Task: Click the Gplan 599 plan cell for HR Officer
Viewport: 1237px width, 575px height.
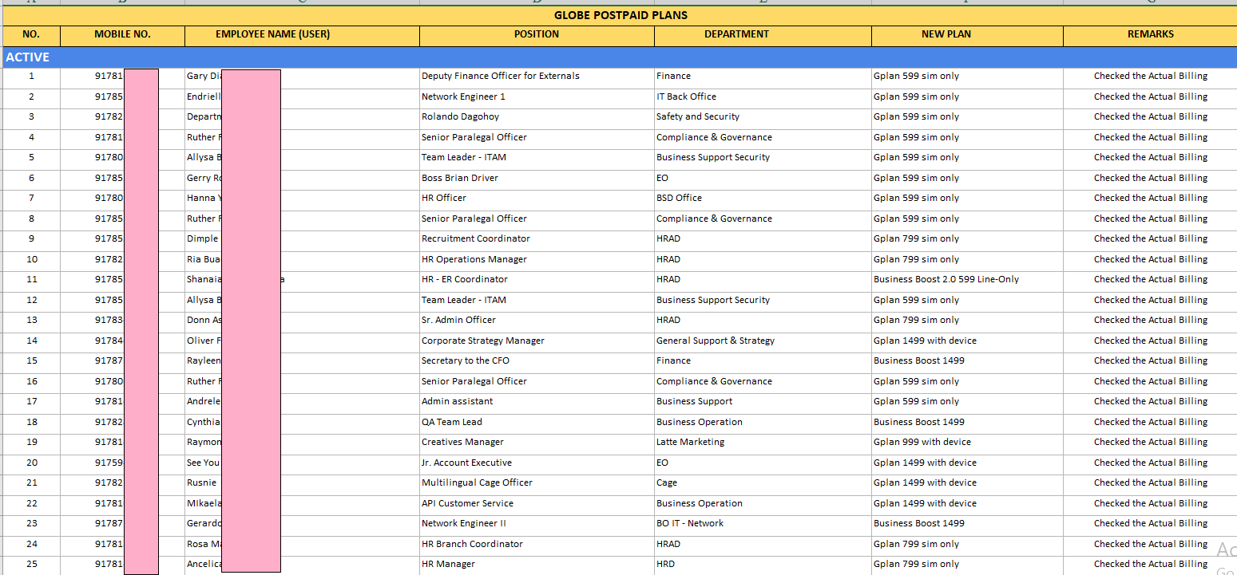Action: (x=967, y=199)
